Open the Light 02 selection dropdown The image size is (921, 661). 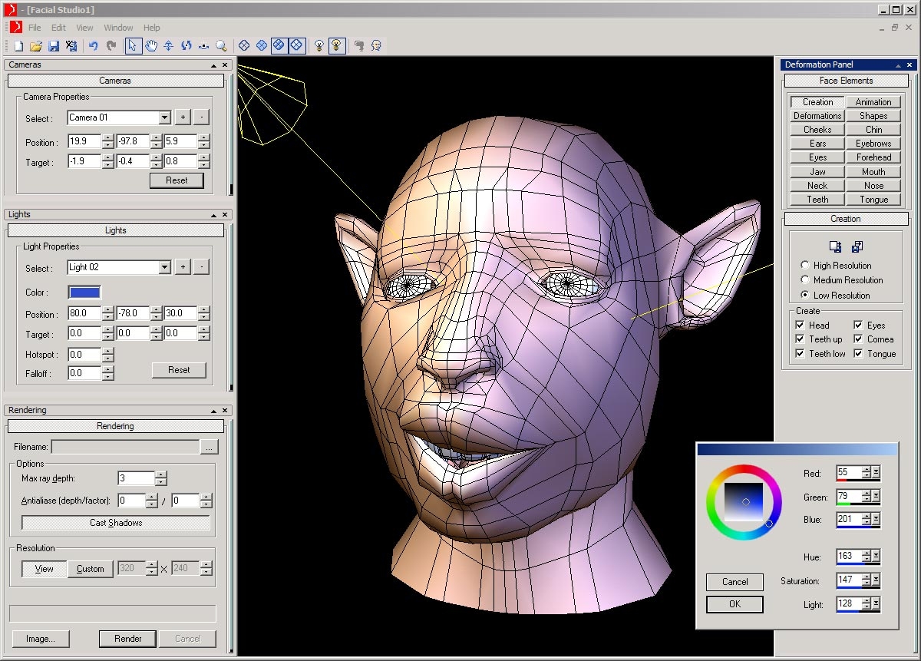[x=166, y=267]
